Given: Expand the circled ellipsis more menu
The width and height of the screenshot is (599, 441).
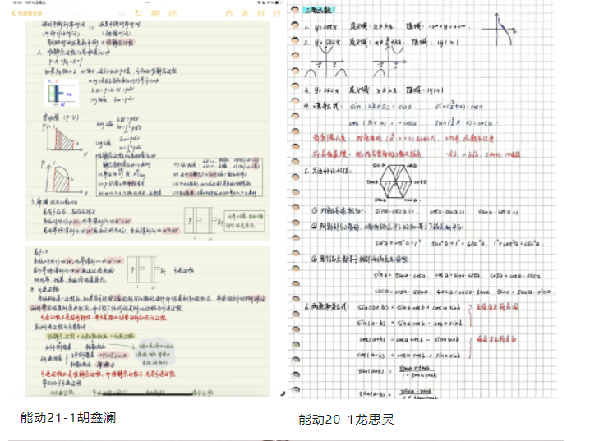Looking at the screenshot, I should (x=260, y=14).
